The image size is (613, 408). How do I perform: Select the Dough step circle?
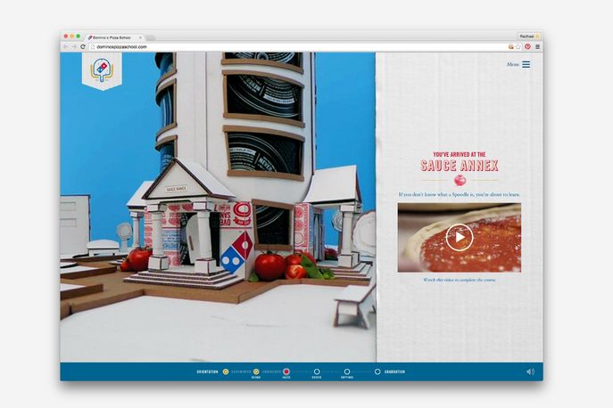(256, 371)
